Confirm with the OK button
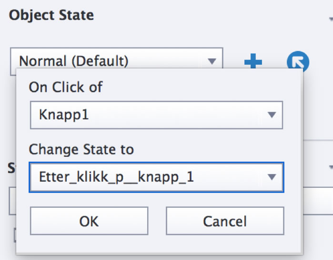This screenshot has height=260, width=333. pos(89,221)
